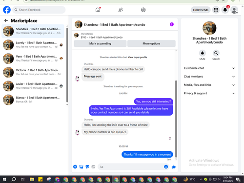Open Javier conversation in chat list
This screenshot has width=244, height=183.
[x=33, y=86]
